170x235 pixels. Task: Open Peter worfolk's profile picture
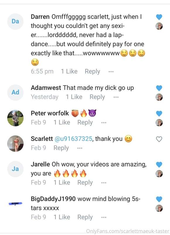(x=16, y=118)
